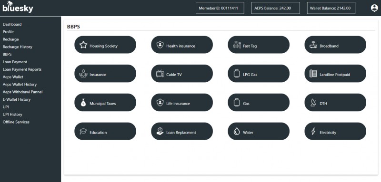The image size is (381, 182).
Task: Open Offline Services in the sidebar
Action: coord(16,122)
